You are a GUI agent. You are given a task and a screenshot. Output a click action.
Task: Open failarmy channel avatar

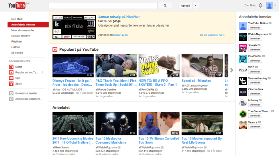click(x=243, y=103)
